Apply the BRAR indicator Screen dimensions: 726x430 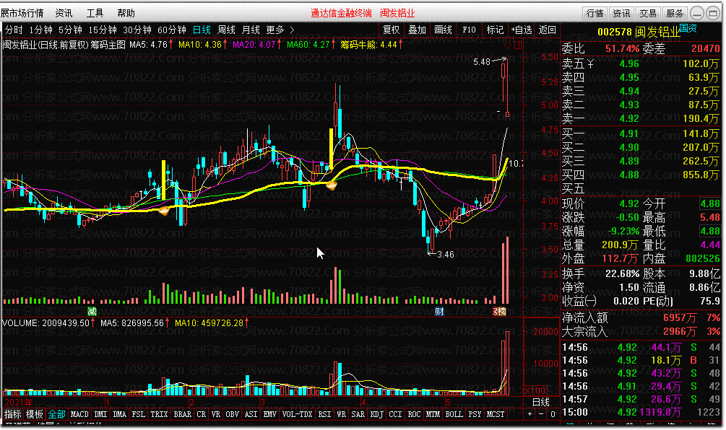pos(182,414)
